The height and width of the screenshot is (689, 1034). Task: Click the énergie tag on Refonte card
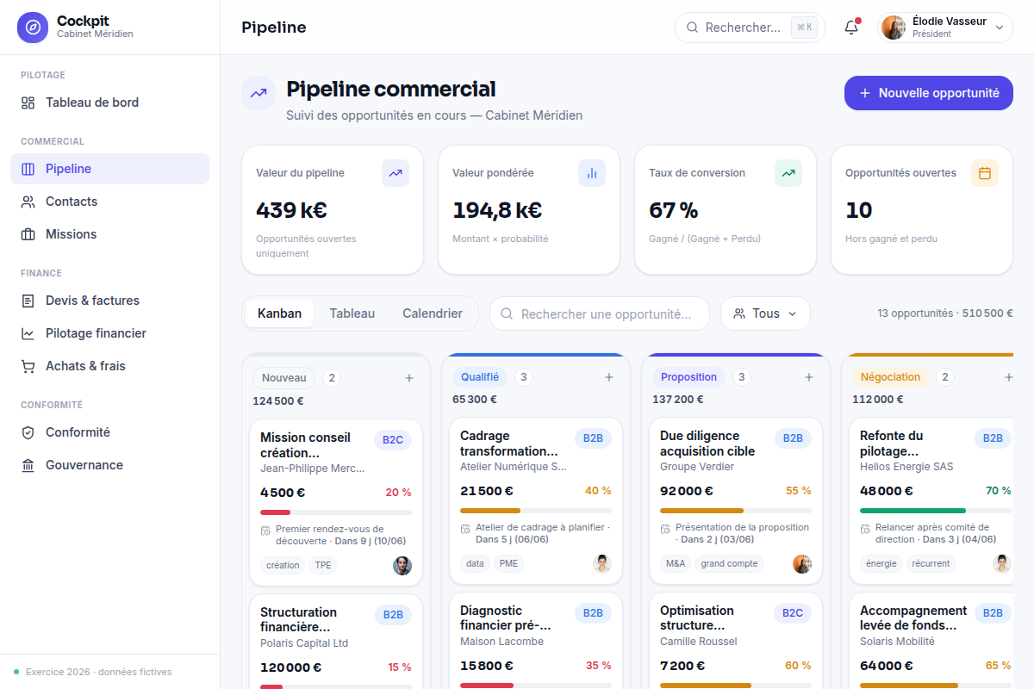pyautogui.click(x=881, y=564)
